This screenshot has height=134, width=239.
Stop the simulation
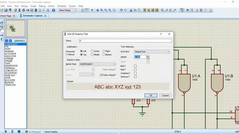[x=19, y=131]
